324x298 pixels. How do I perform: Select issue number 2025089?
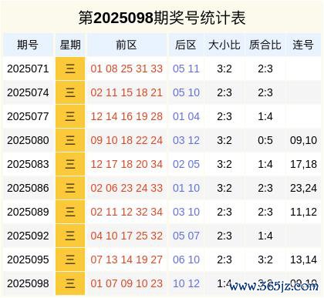pyautogui.click(x=28, y=212)
